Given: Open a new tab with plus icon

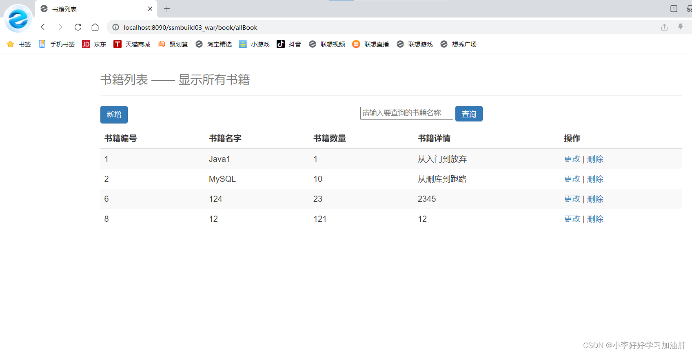Looking at the screenshot, I should click(167, 9).
